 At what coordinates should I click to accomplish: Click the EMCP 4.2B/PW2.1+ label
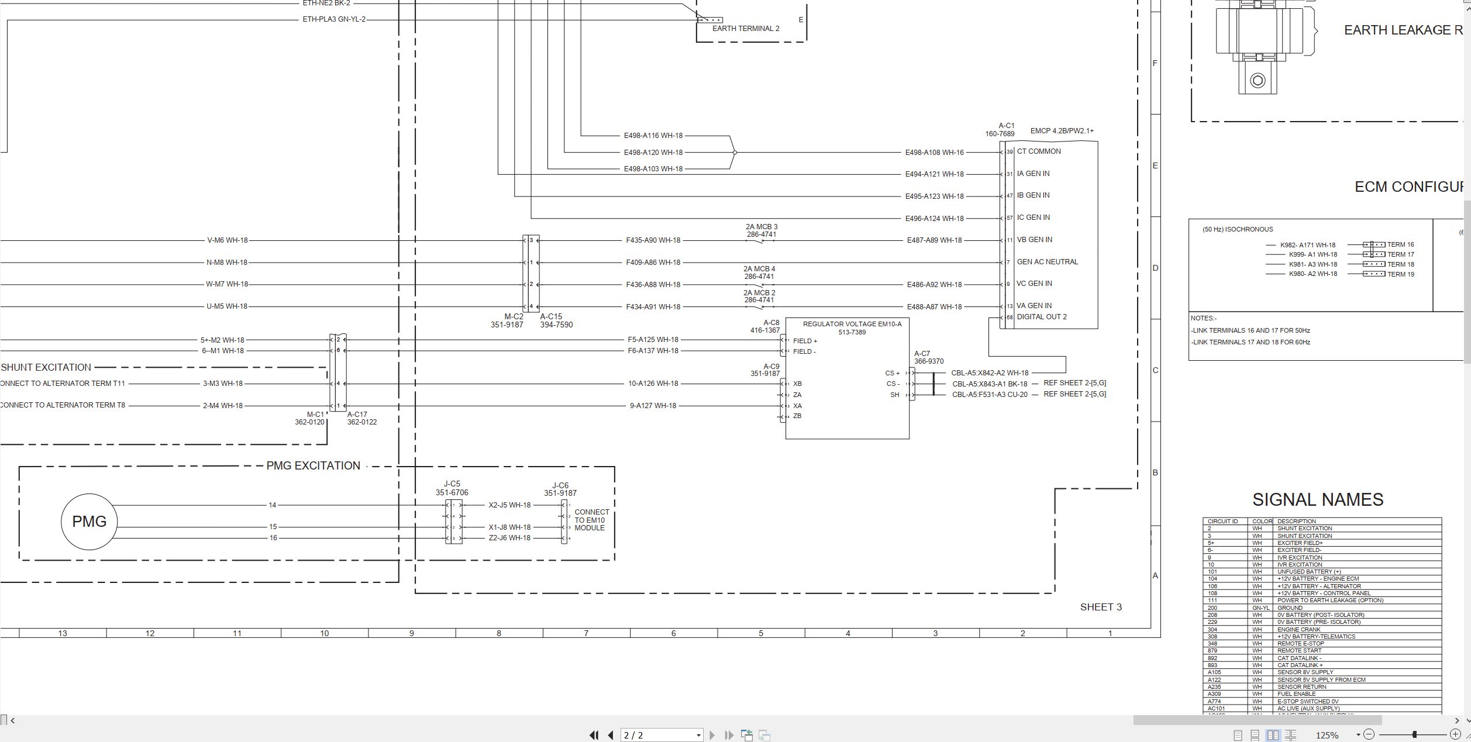[x=1062, y=131]
